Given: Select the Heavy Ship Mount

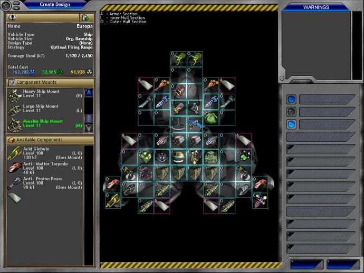Looking at the screenshot, I should click(x=14, y=94).
